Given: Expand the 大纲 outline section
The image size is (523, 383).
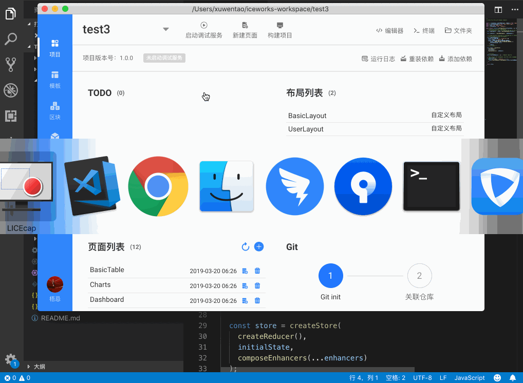Looking at the screenshot, I should tap(36, 367).
